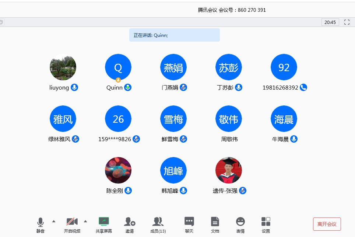Click the name label 周敬伟
355x237 pixels.
pos(229,139)
